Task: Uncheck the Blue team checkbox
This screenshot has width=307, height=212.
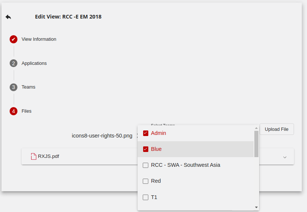Action: click(x=146, y=149)
